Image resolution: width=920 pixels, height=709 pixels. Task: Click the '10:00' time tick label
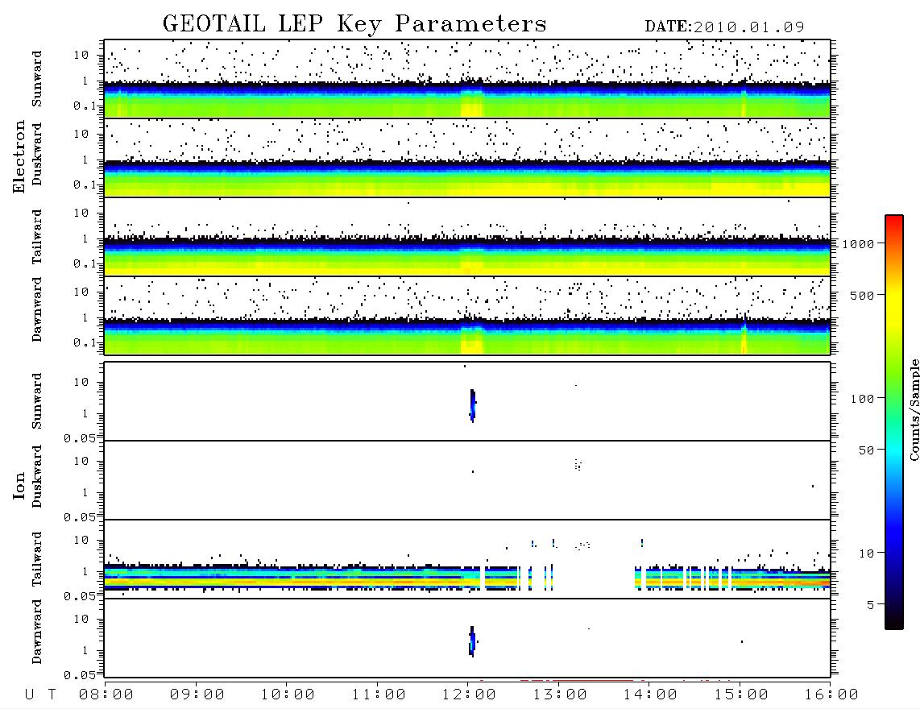pyautogui.click(x=288, y=694)
